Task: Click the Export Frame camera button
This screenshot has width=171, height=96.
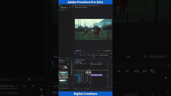Action: [107, 55]
